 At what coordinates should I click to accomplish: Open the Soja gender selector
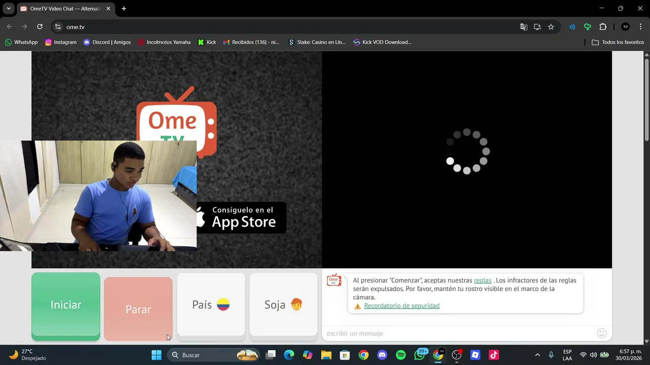(x=283, y=306)
